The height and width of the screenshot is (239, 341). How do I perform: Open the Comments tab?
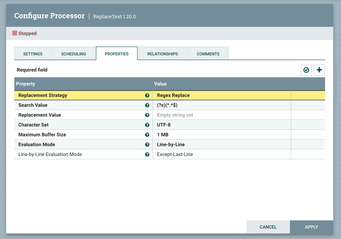[208, 54]
